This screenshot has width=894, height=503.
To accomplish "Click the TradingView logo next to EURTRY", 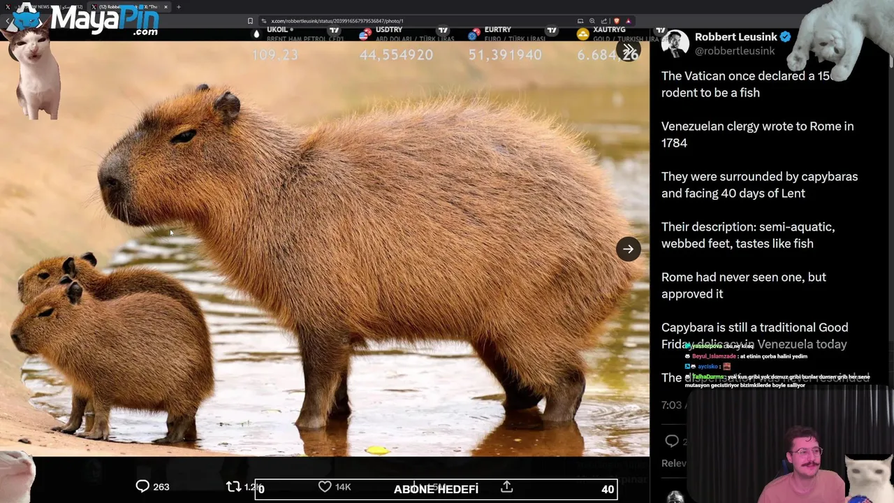I will [552, 31].
